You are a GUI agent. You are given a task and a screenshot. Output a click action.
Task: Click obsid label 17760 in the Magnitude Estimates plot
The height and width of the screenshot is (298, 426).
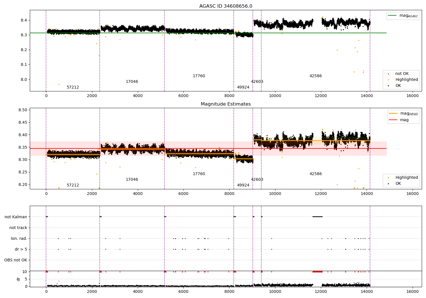pyautogui.click(x=199, y=174)
